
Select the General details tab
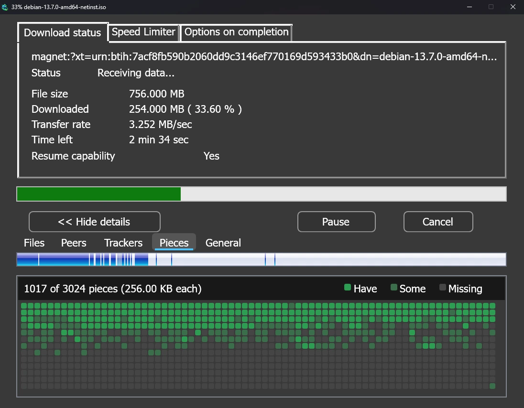click(x=223, y=243)
